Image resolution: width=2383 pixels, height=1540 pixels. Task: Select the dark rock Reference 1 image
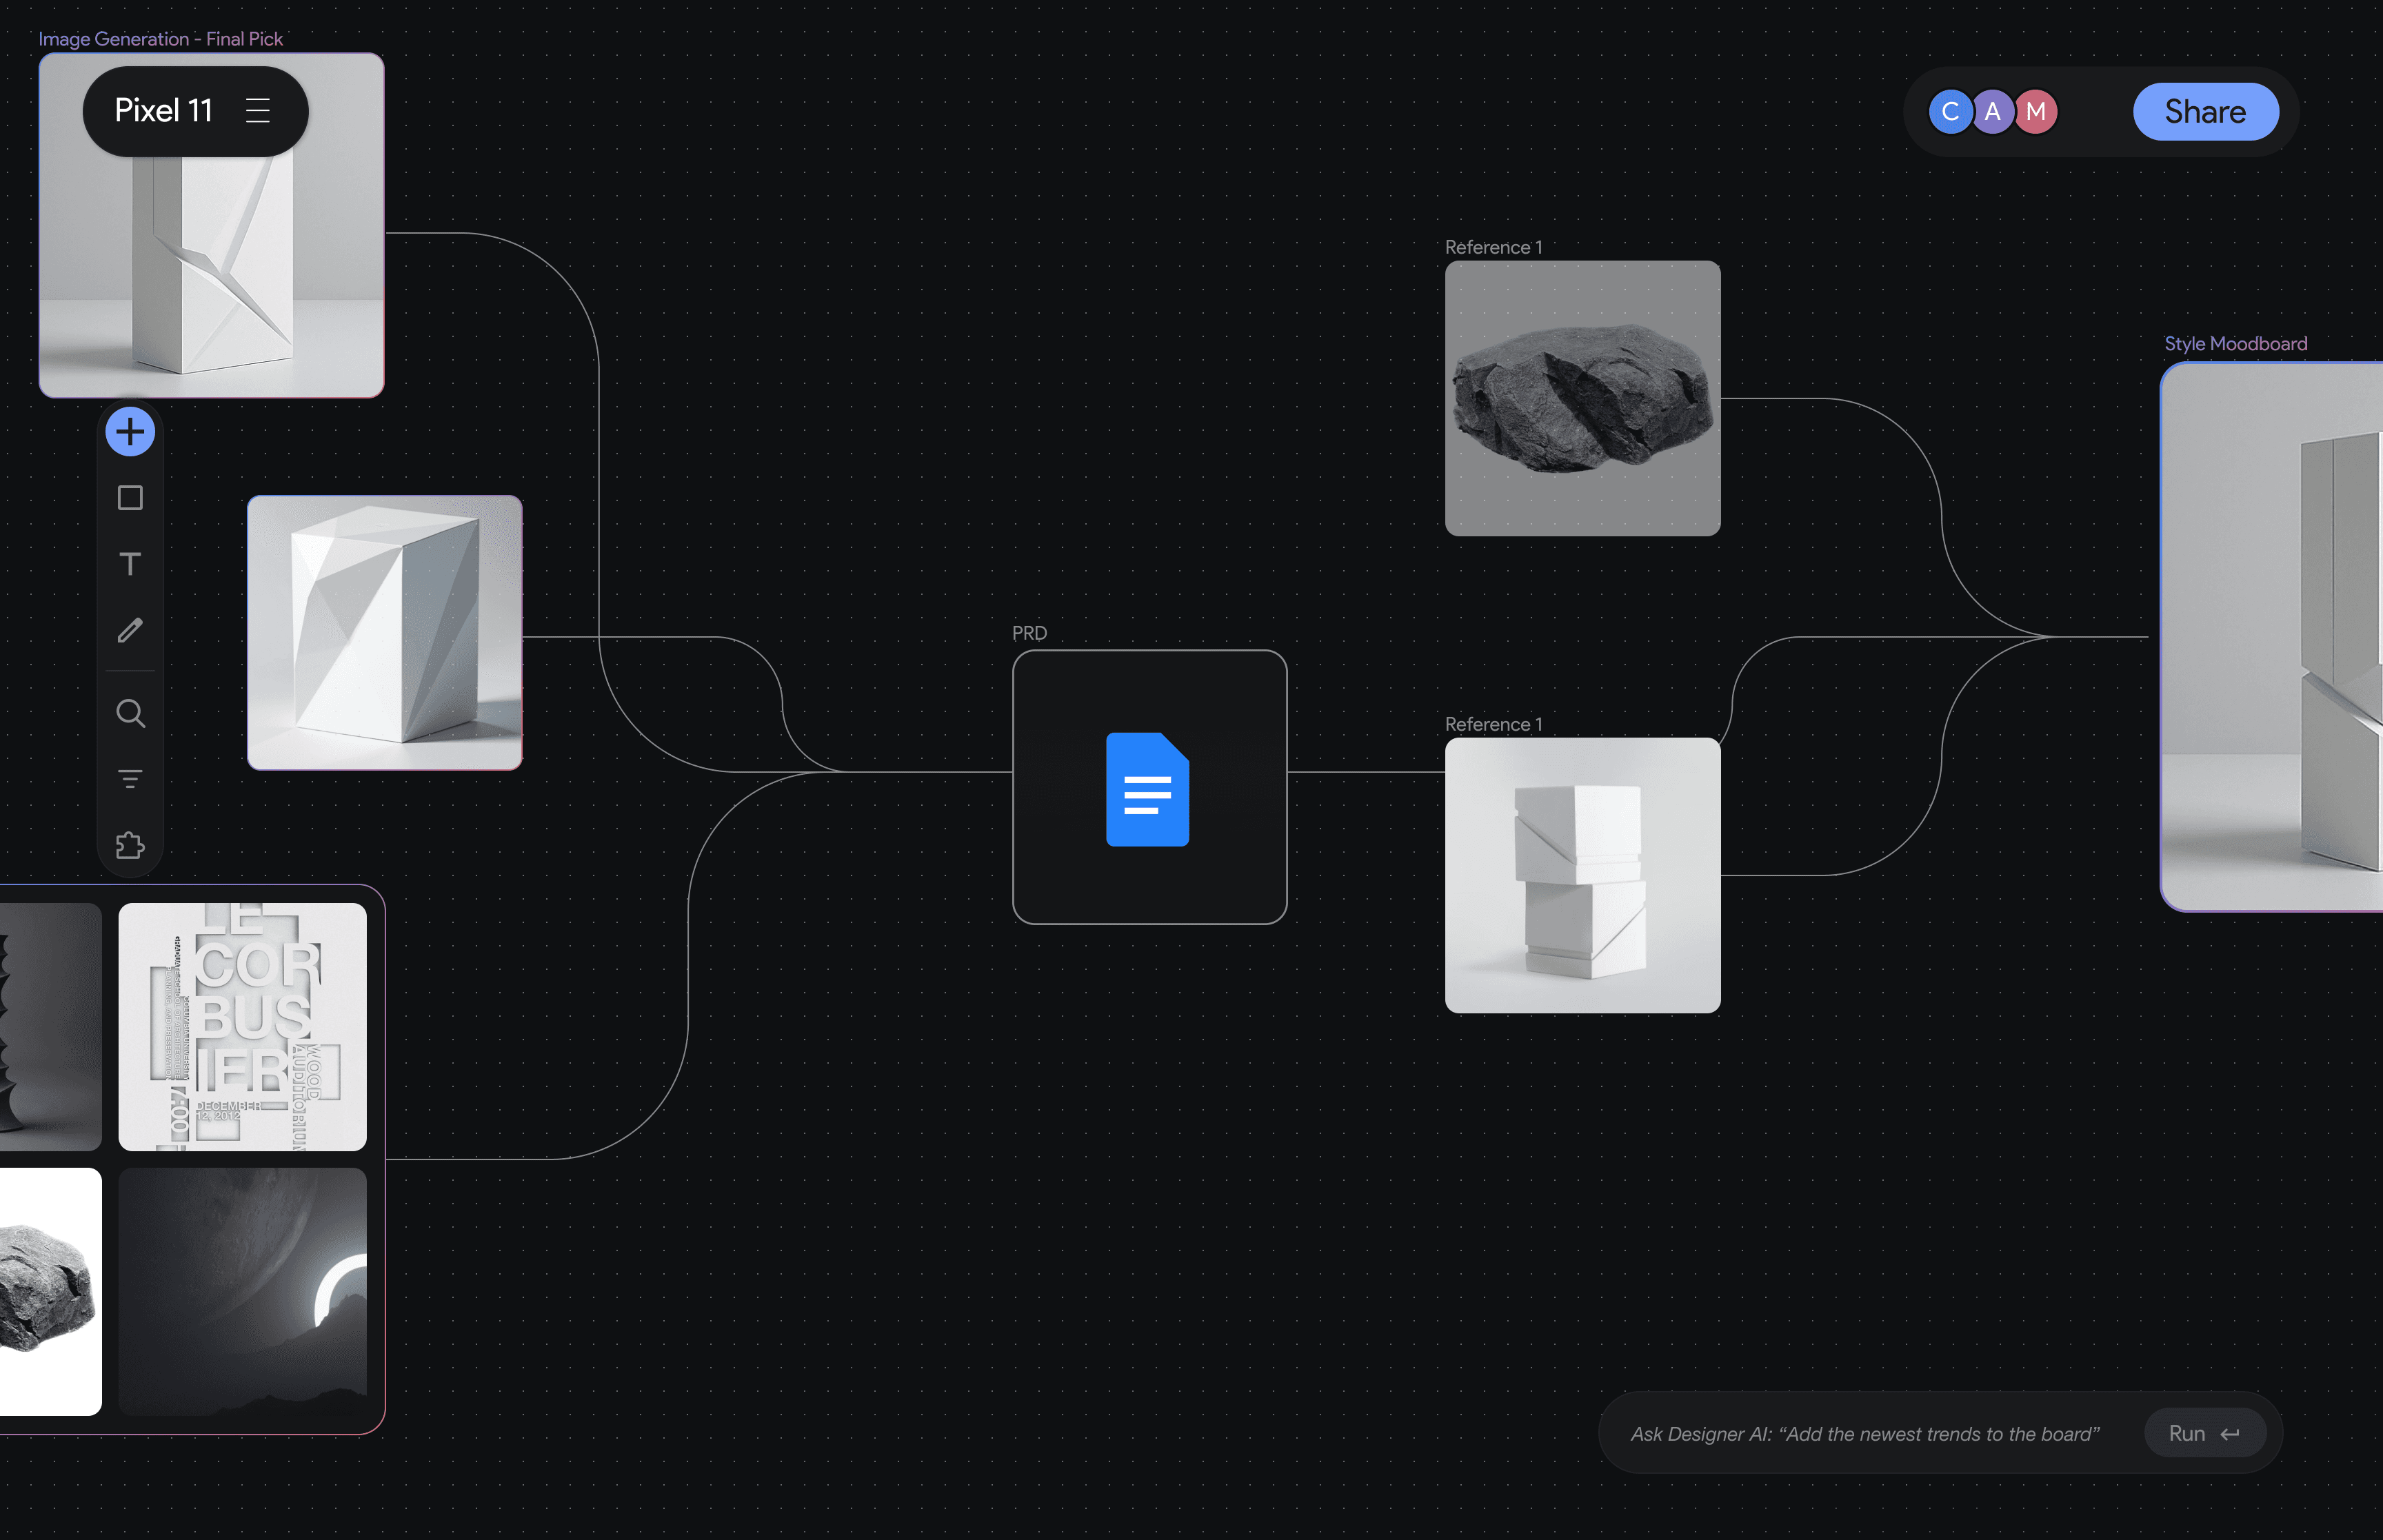[x=1582, y=398]
